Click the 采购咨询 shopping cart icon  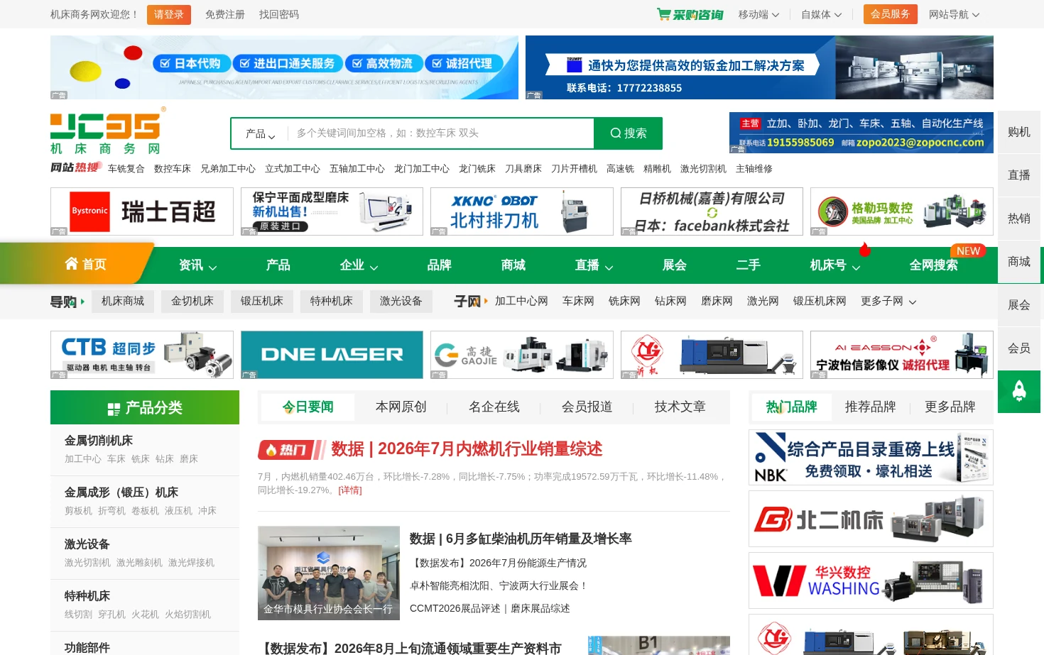(x=663, y=14)
